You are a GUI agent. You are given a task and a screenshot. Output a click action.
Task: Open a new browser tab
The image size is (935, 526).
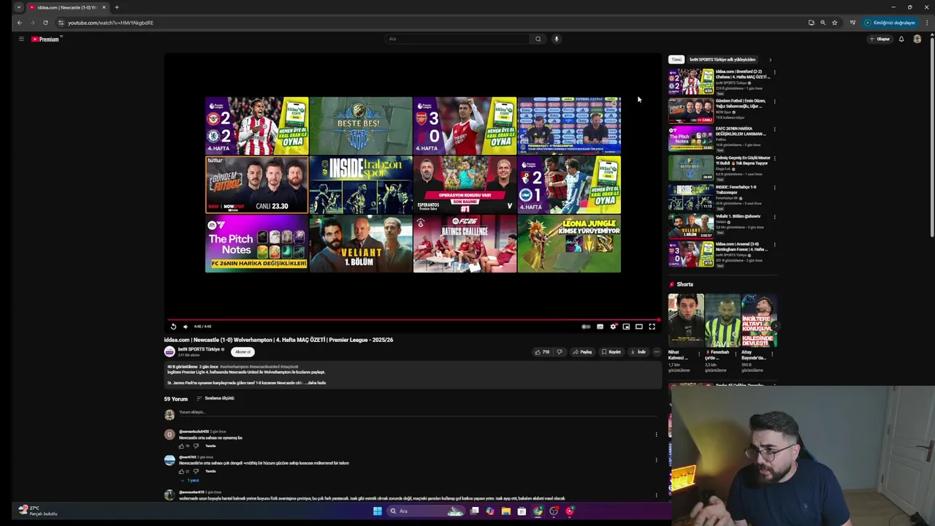[116, 7]
